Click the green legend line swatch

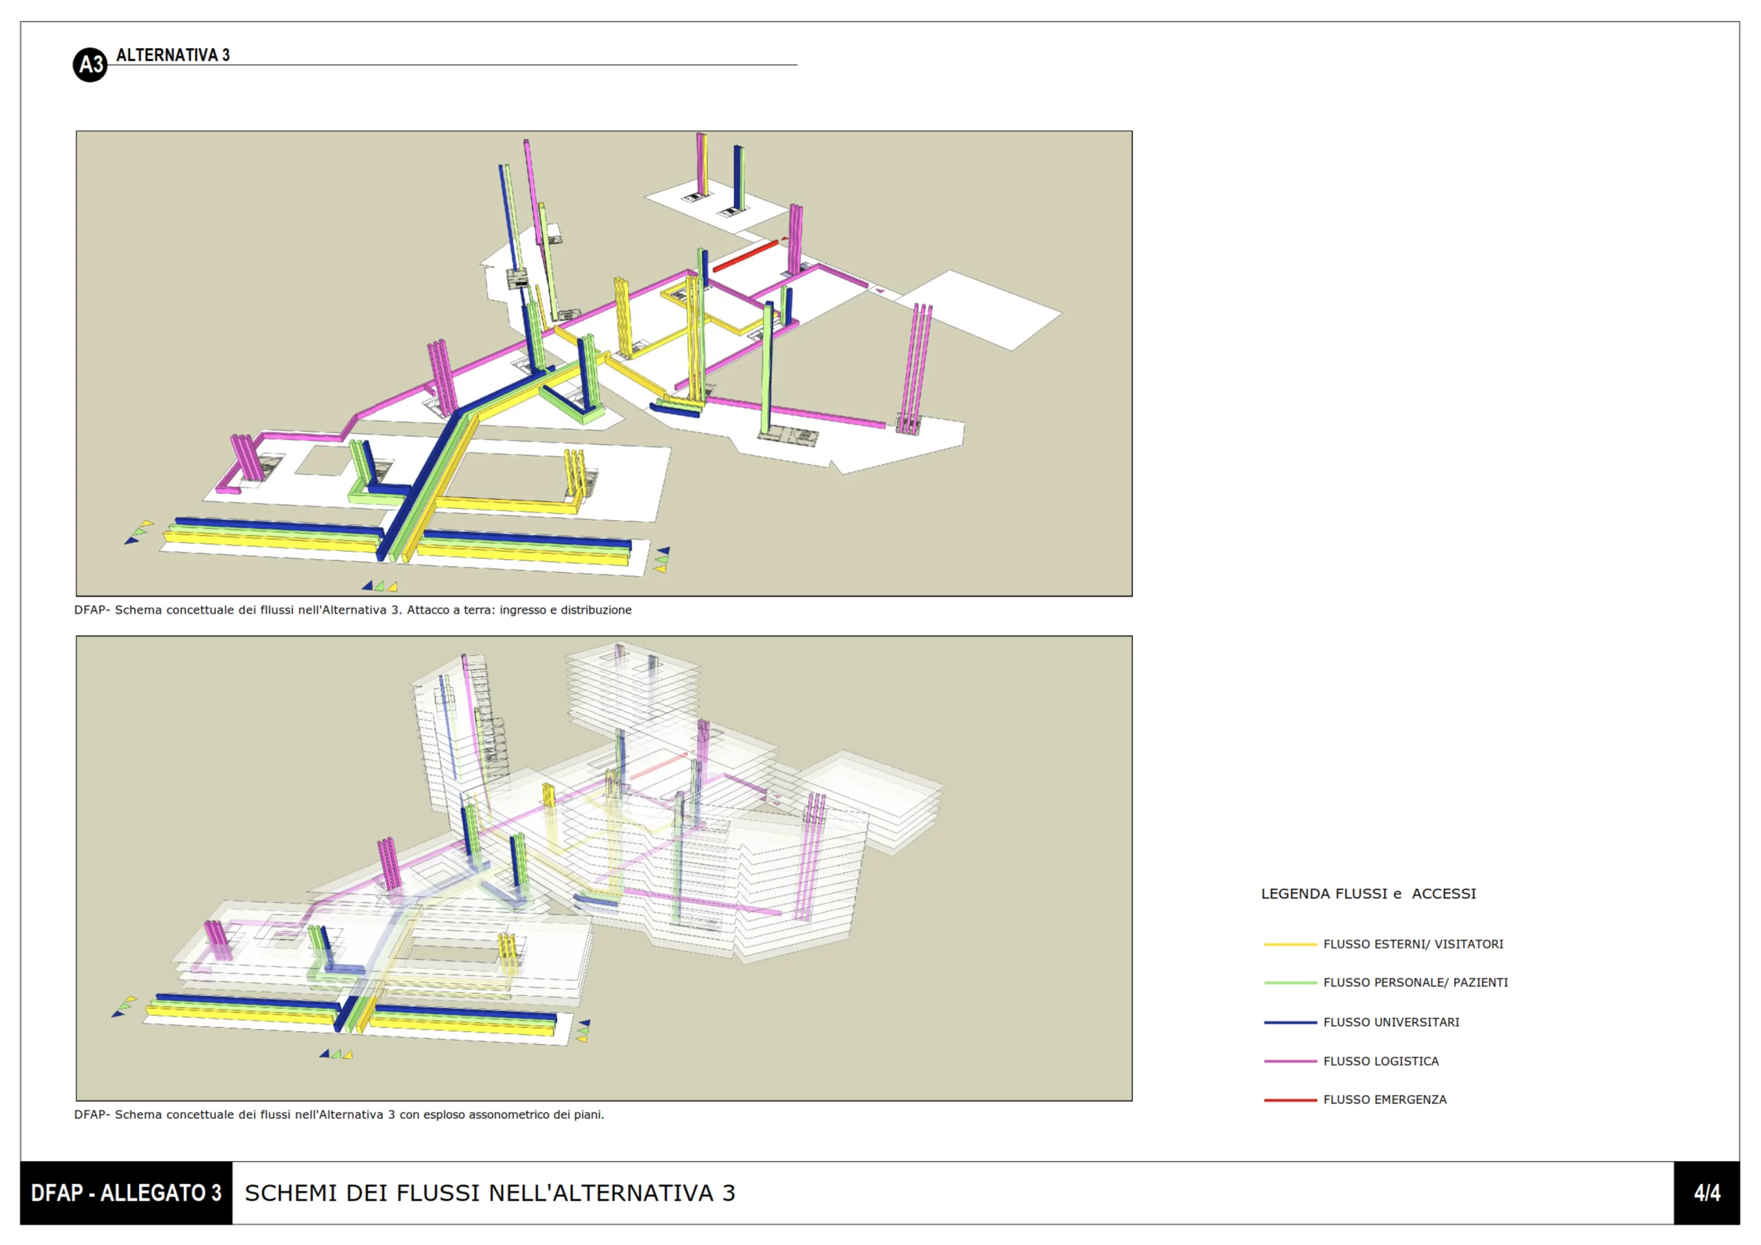click(x=1290, y=983)
